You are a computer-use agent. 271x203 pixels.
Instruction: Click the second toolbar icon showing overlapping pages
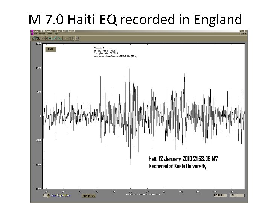coord(38,38)
